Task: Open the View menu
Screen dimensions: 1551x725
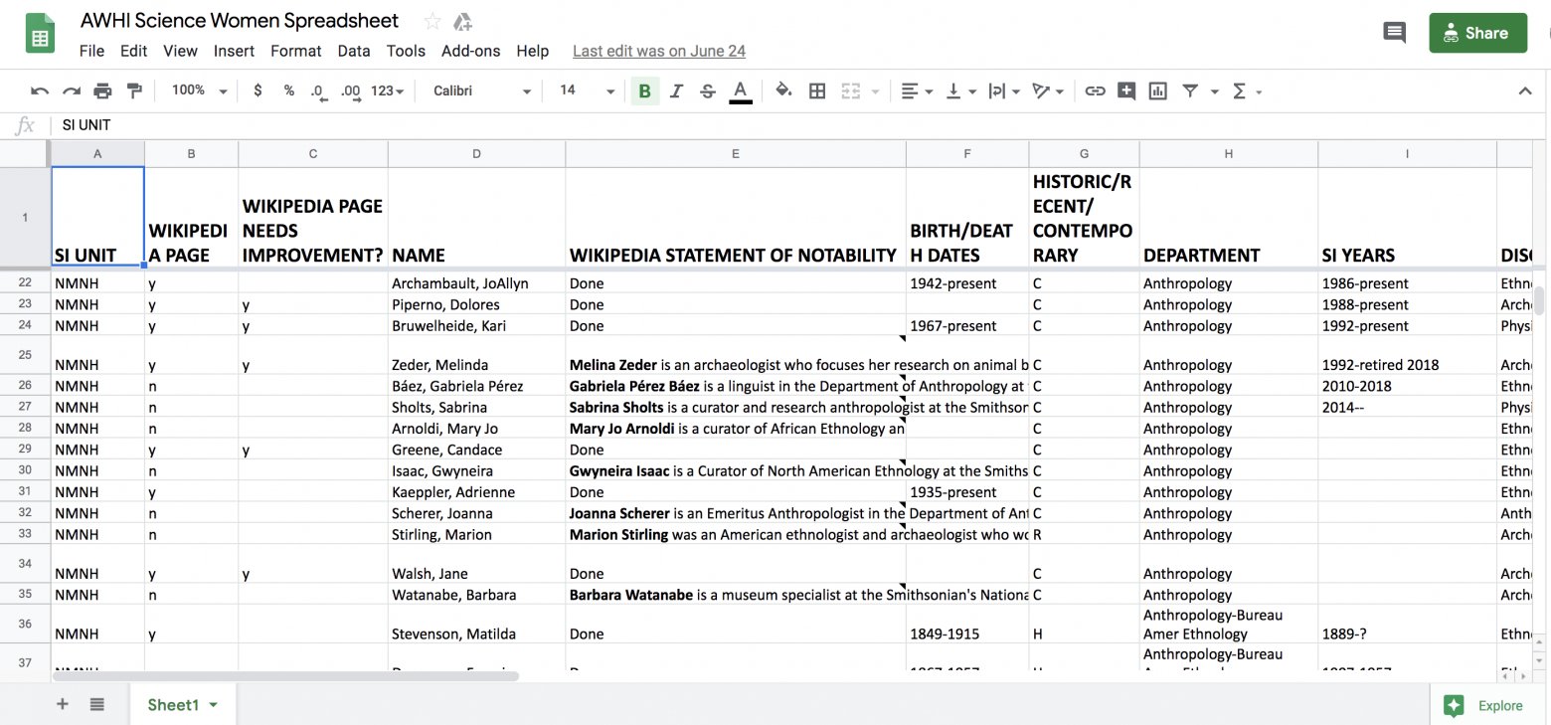Action: 180,51
